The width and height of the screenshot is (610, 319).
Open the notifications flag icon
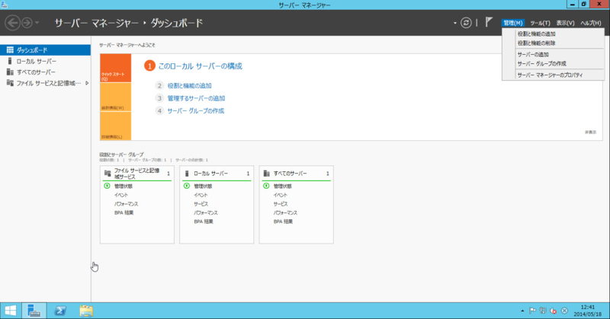489,23
